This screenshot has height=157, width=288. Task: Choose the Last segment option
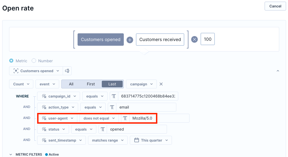(112, 84)
